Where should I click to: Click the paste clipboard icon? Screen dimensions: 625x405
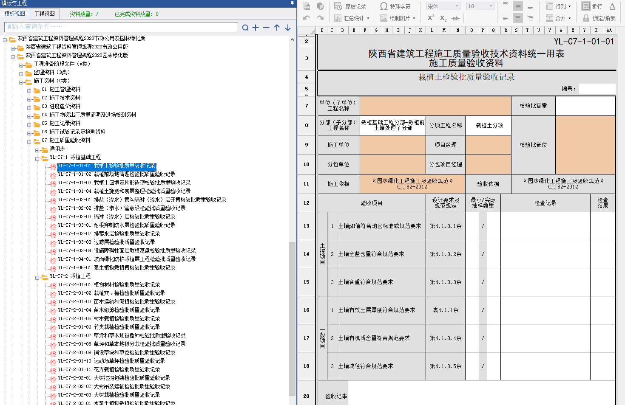point(321,6)
